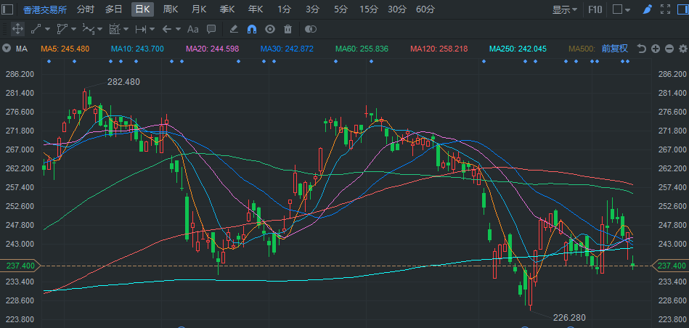The image size is (689, 328).
Task: Select the eraser drawing tool
Action: click(x=234, y=29)
